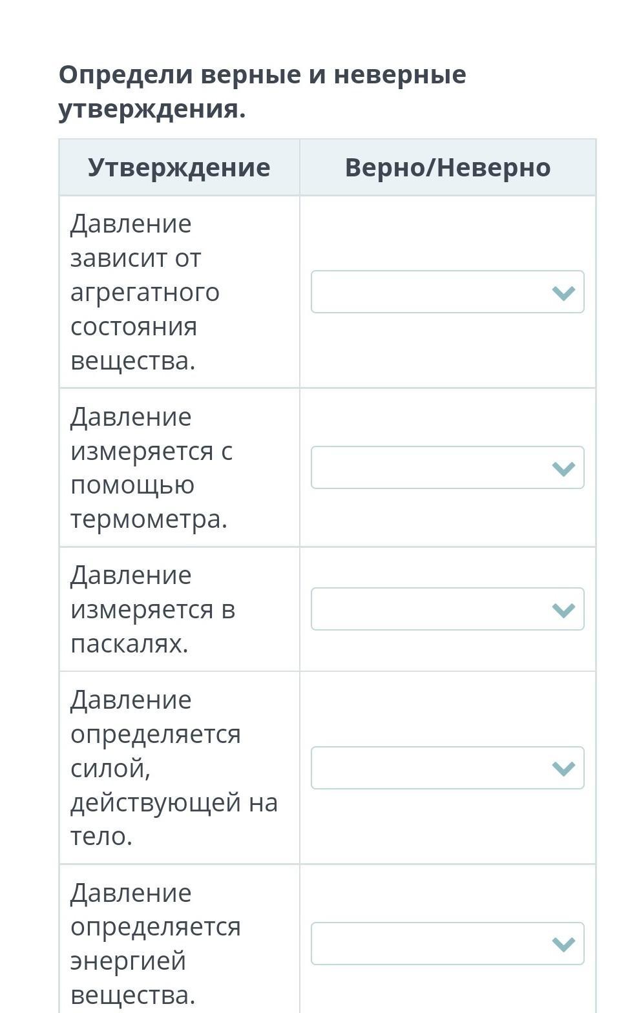Click chevron arrow beside force-on-body statement
Viewport: 628px width, 1013px height.
(564, 769)
